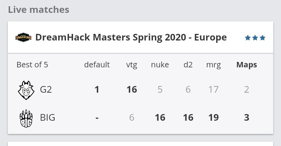This screenshot has height=146, width=281.
Task: Click the default map column header
Action: 97,65
